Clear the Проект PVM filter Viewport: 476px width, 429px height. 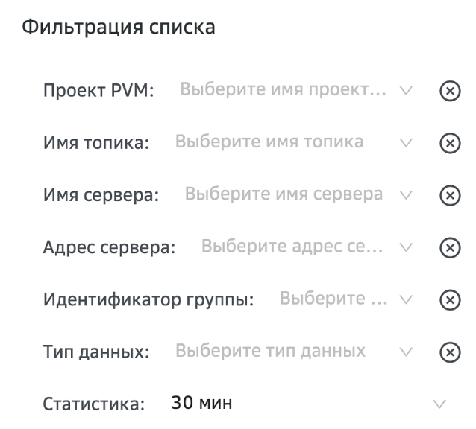(447, 91)
